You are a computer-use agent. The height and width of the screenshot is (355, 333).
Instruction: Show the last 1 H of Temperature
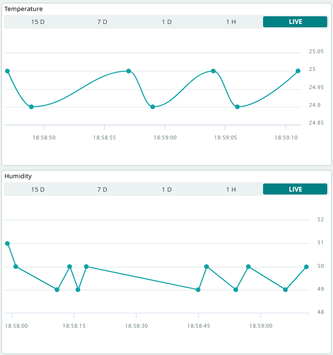tap(231, 22)
